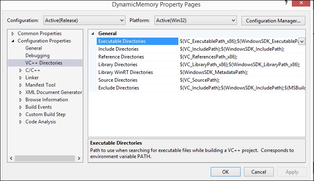Select the Build Events tree label
This screenshot has height=181, width=314.
click(39, 107)
